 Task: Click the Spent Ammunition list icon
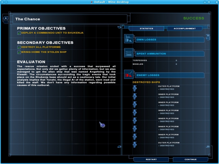coord(129,53)
